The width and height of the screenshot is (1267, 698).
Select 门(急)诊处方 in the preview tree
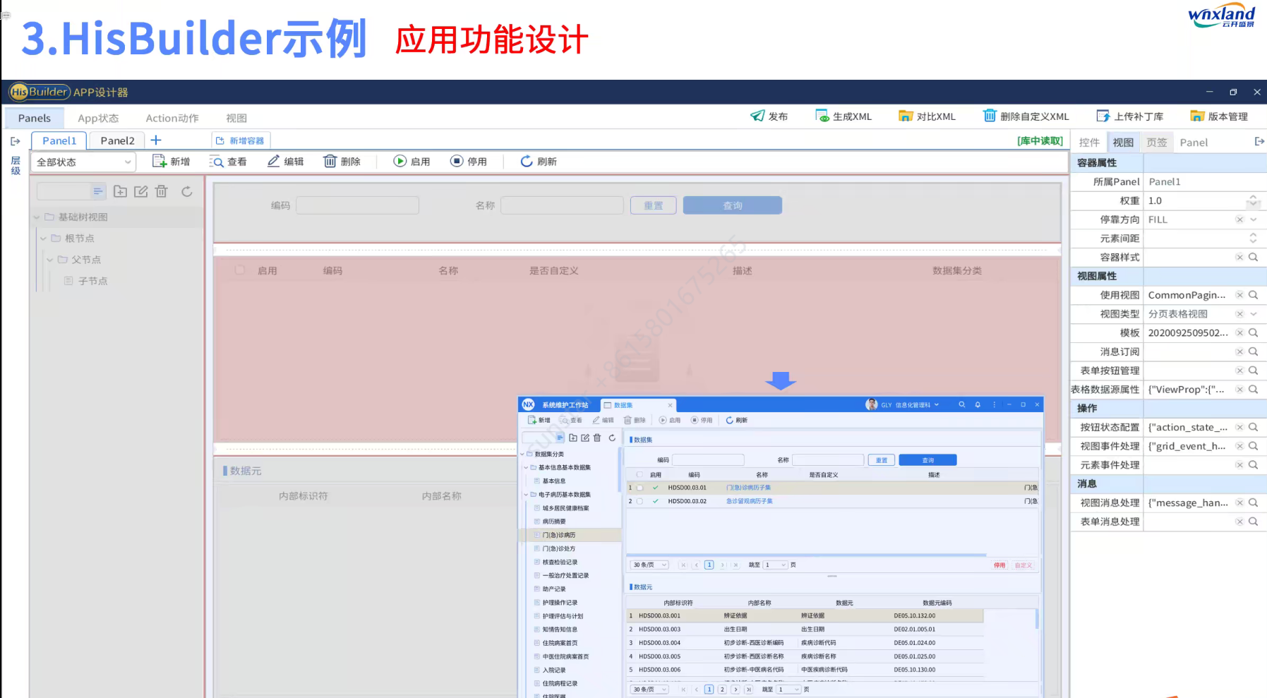coord(558,548)
